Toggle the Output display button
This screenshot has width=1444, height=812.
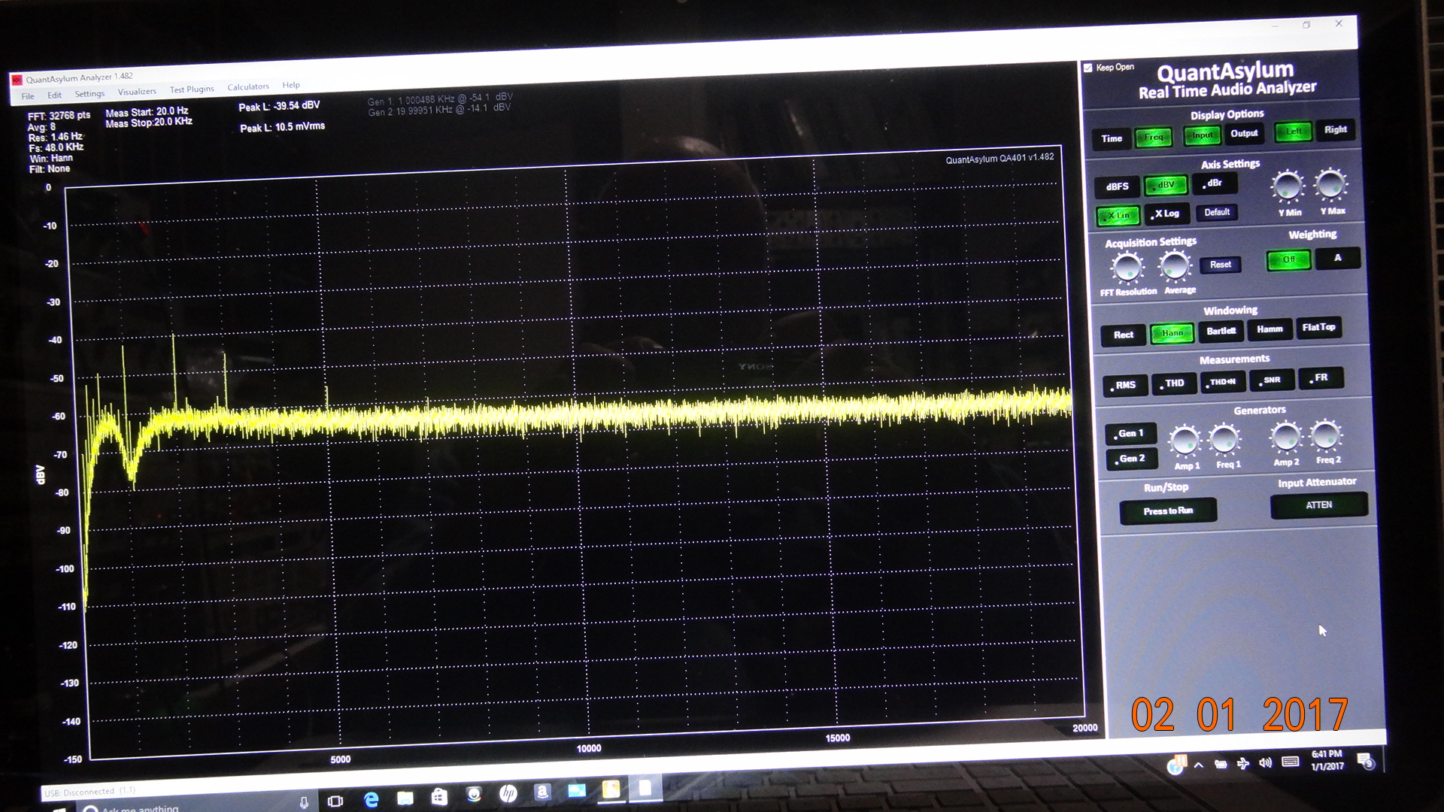point(1244,133)
